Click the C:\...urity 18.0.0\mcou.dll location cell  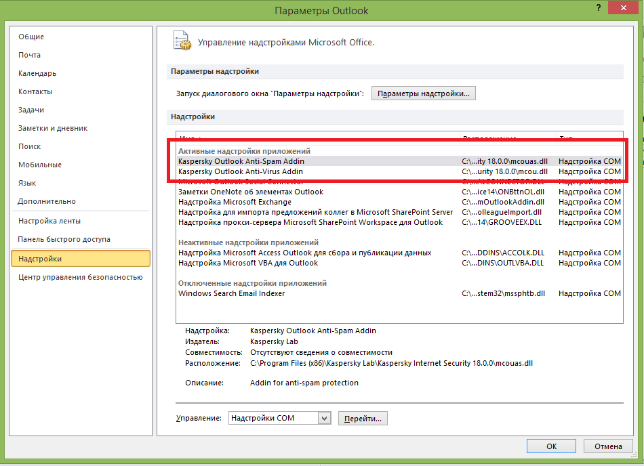click(505, 171)
